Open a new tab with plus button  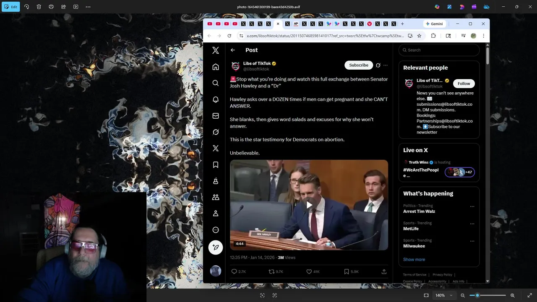point(402,24)
